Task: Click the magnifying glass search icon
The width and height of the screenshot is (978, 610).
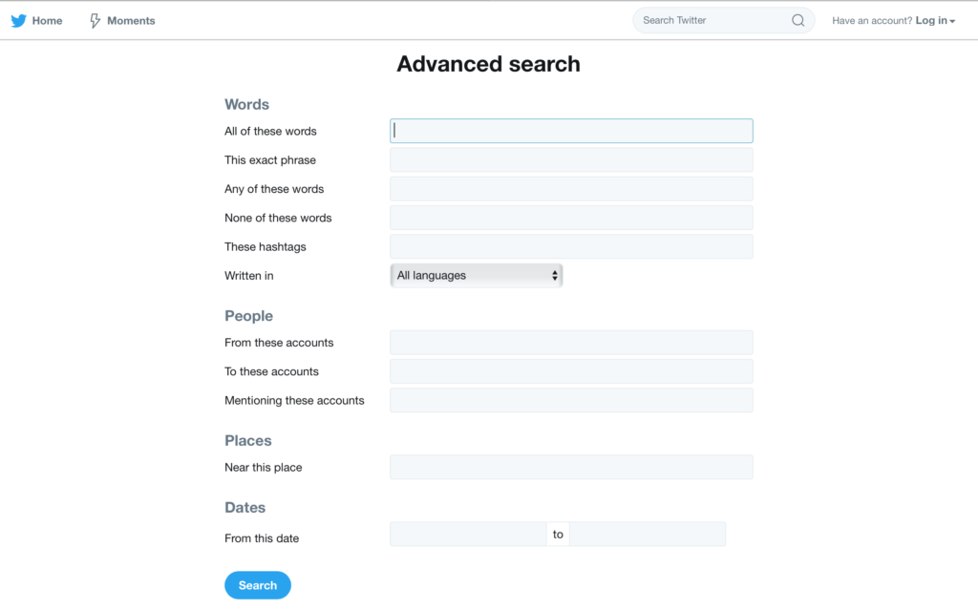Action: 797,19
